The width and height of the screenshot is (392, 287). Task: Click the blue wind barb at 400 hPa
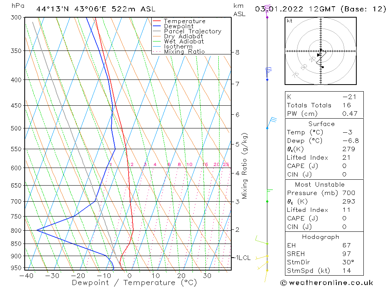click(268, 74)
